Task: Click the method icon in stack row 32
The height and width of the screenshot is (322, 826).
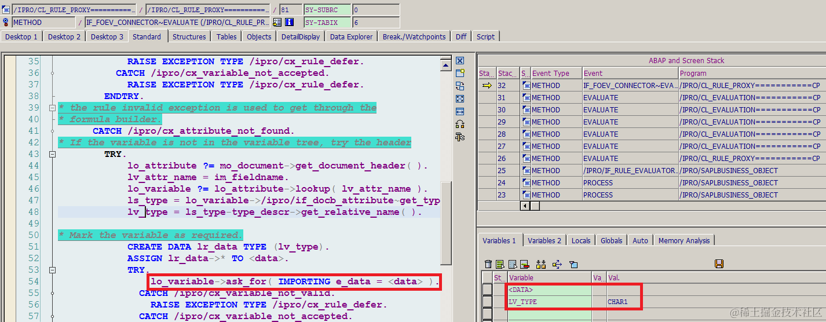Action: (x=525, y=85)
